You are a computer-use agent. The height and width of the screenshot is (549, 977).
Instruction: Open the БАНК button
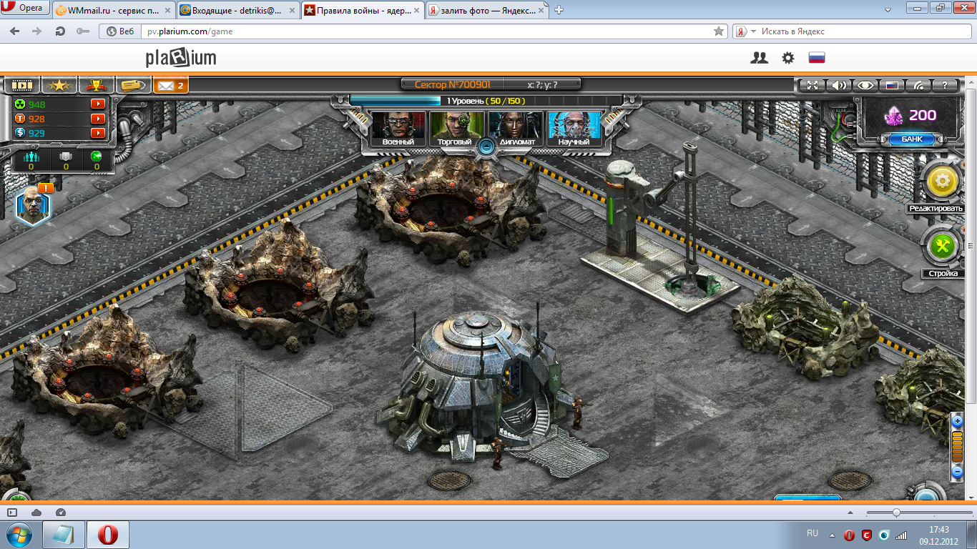912,139
